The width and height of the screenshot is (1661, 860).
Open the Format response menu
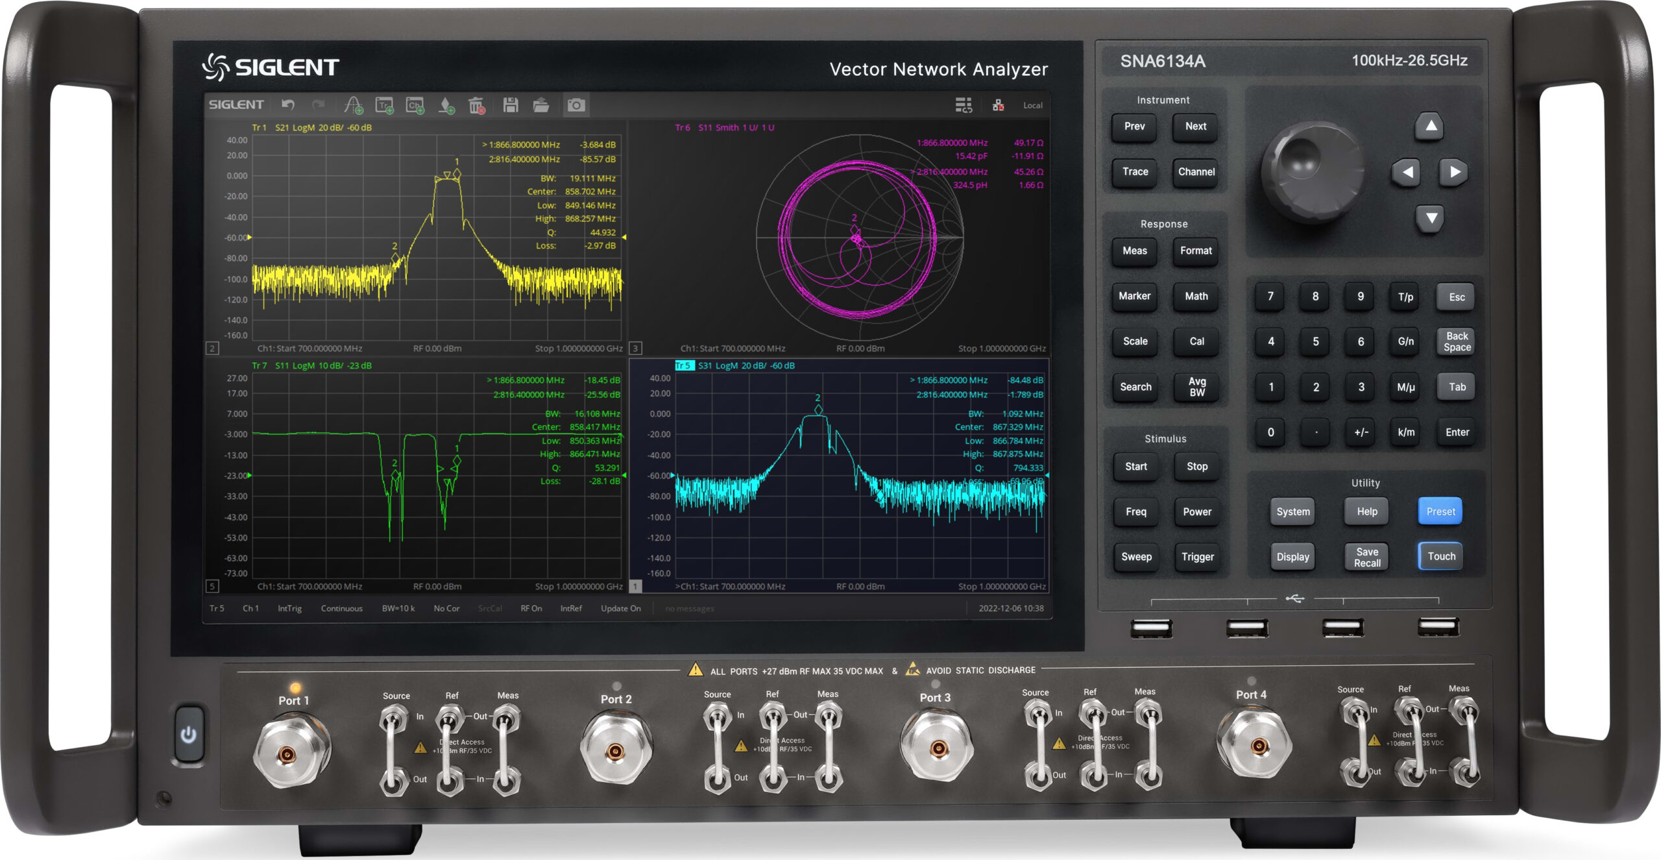(1196, 251)
